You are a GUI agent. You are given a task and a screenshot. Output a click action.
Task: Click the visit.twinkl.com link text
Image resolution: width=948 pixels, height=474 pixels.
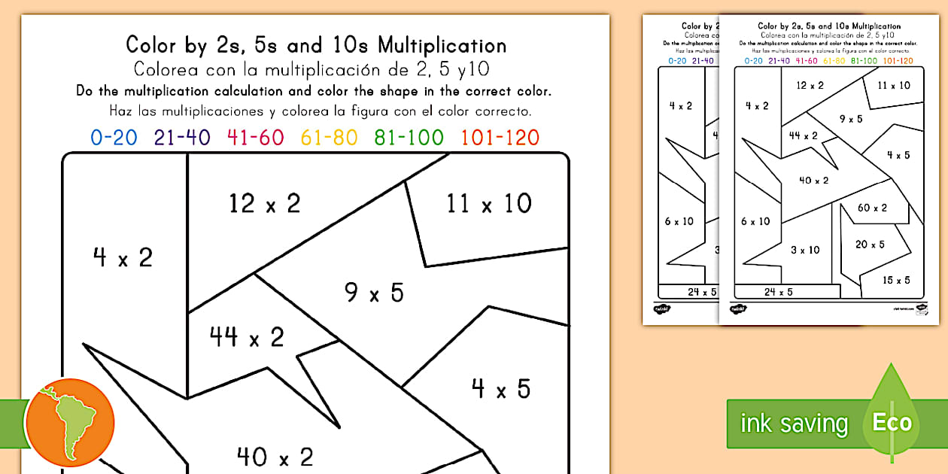[903, 308]
